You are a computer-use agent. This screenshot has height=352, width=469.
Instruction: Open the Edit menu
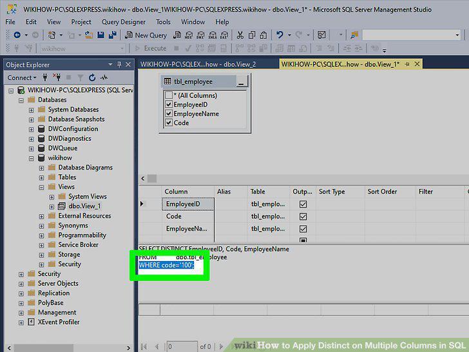pyautogui.click(x=31, y=22)
